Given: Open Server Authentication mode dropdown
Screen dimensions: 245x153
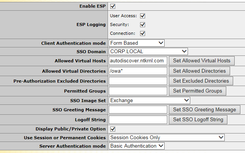Looking at the screenshot, I should (x=137, y=146).
